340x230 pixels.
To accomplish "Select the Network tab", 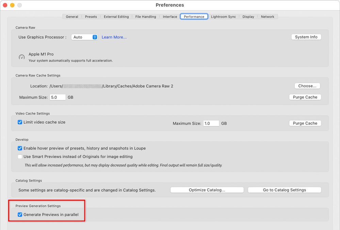I will click(268, 16).
